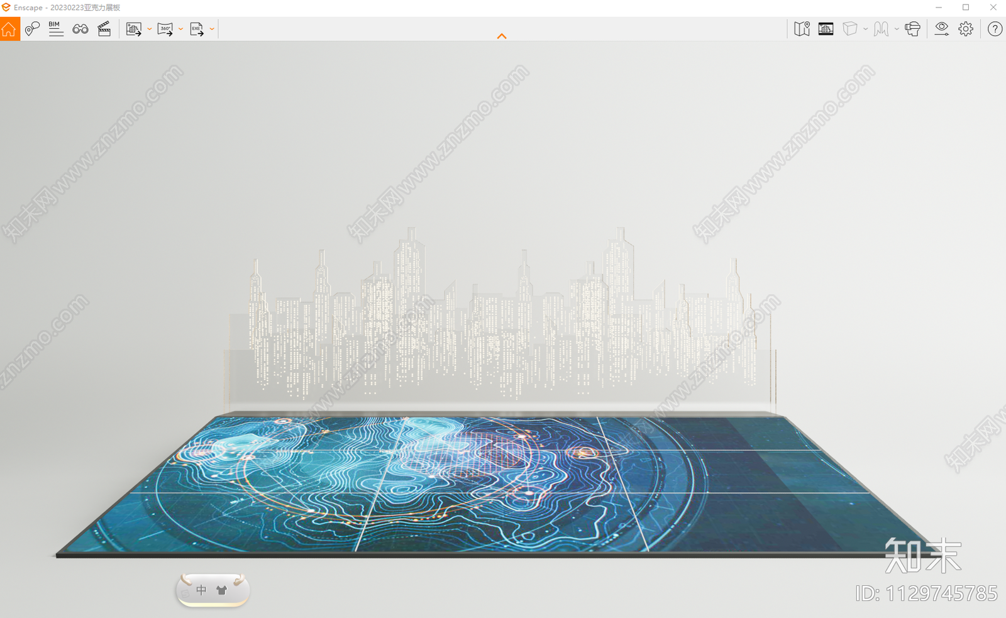1006x618 pixels.
Task: Enable the VR headset mode
Action: 912,29
